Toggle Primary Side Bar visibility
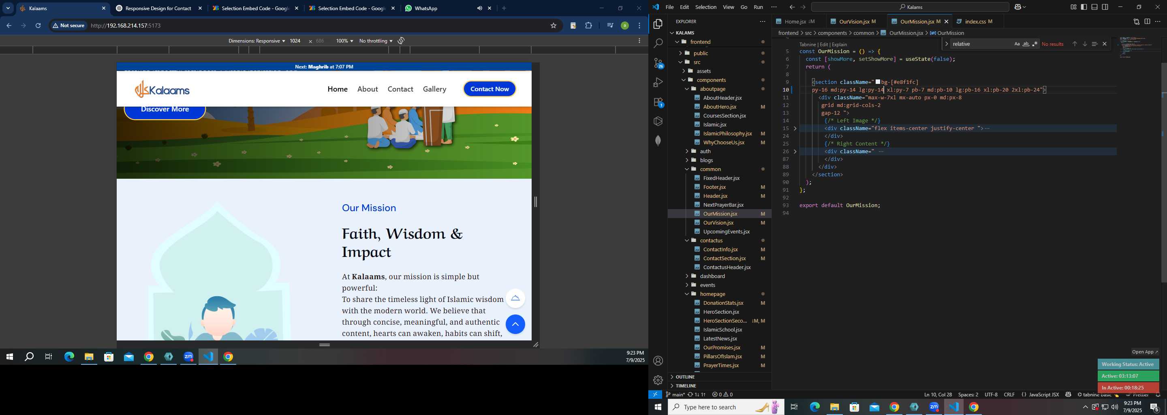The height and width of the screenshot is (415, 1167). (x=1084, y=7)
